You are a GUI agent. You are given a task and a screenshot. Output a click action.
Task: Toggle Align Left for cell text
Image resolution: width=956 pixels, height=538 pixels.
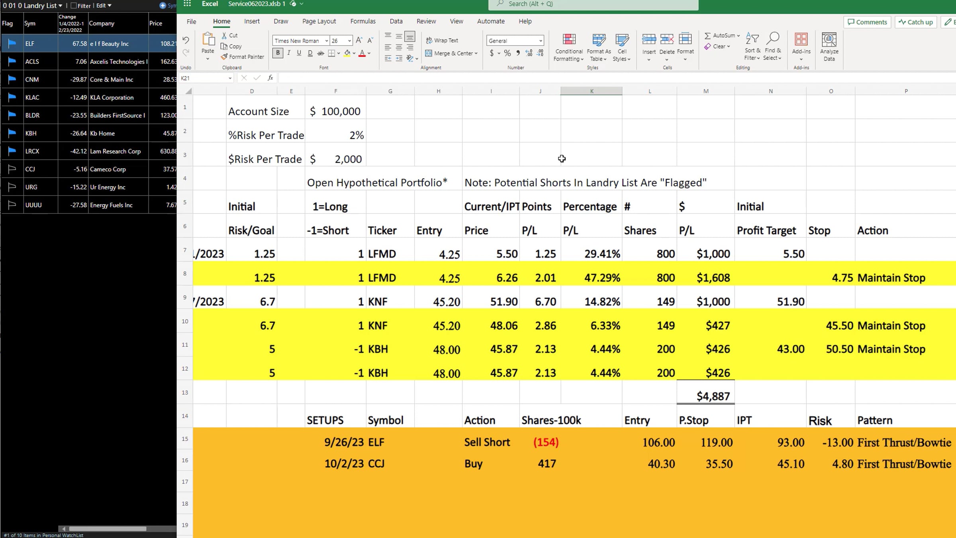pyautogui.click(x=388, y=47)
